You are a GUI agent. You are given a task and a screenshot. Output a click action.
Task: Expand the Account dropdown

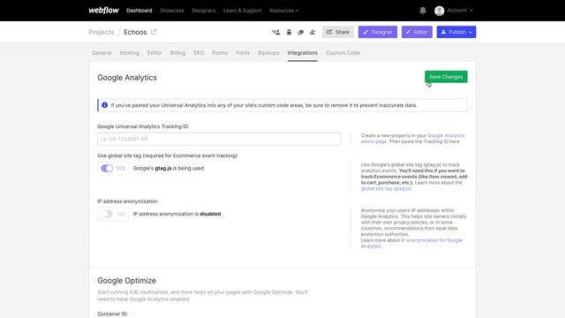pyautogui.click(x=460, y=11)
